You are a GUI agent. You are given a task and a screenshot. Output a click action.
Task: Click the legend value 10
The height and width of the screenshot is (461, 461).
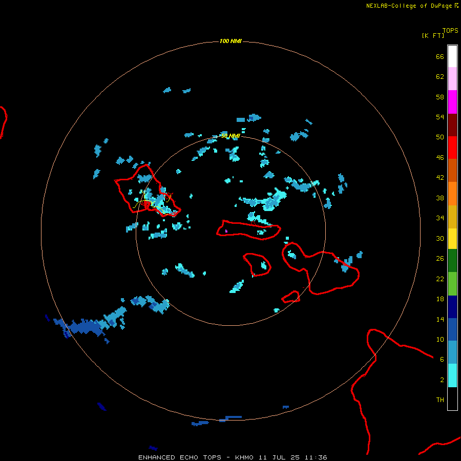(440, 339)
